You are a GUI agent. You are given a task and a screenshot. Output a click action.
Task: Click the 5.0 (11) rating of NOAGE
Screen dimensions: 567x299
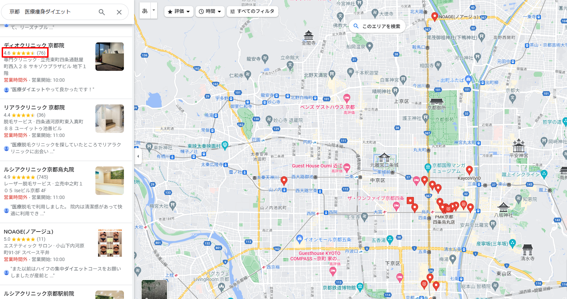pos(24,239)
